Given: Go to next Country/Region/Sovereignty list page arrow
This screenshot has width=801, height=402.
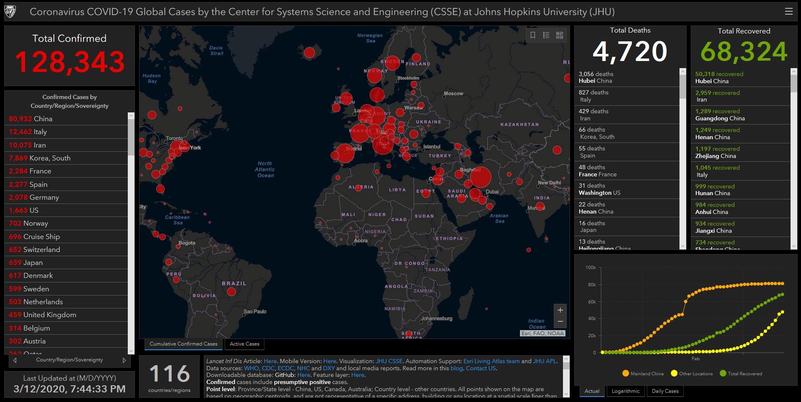Looking at the screenshot, I should pyautogui.click(x=124, y=360).
